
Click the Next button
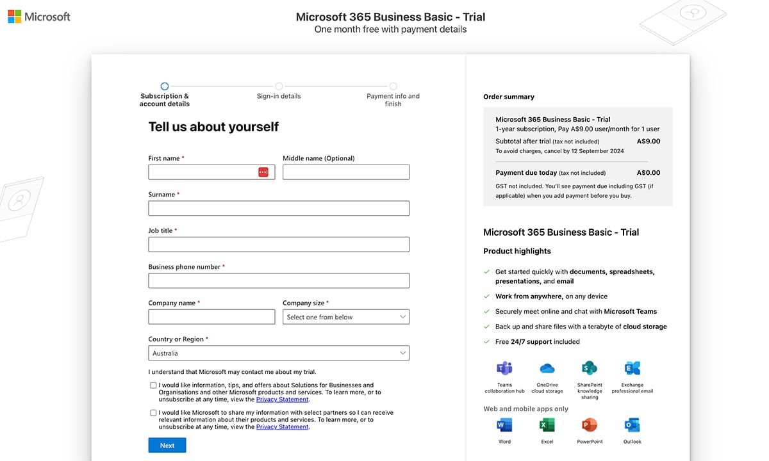(x=167, y=445)
